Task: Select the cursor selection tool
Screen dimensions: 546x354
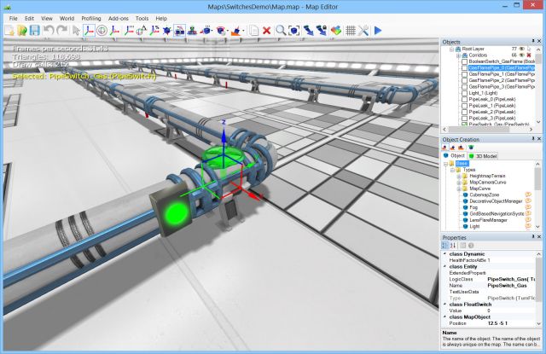Action: tap(76, 31)
